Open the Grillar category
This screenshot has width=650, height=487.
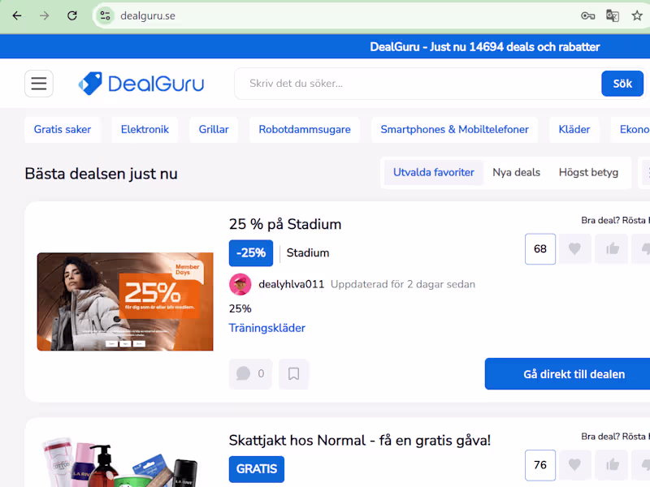[214, 130]
